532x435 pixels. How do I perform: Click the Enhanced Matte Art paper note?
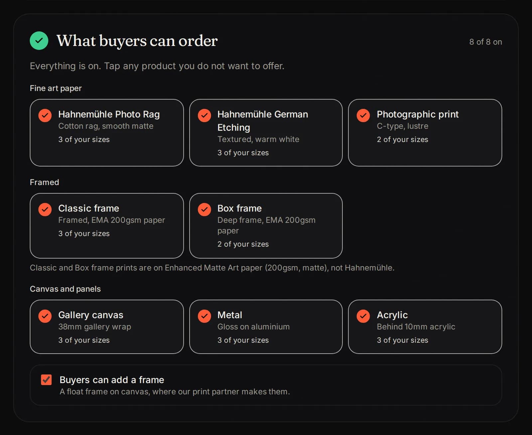coord(212,268)
